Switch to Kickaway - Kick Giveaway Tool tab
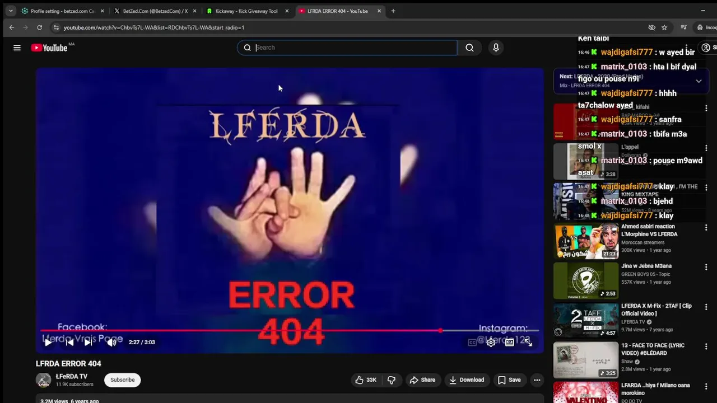 [x=246, y=11]
